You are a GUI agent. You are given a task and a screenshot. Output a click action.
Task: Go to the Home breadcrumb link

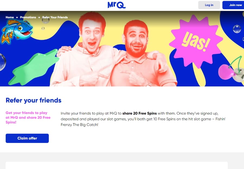(x=10, y=17)
